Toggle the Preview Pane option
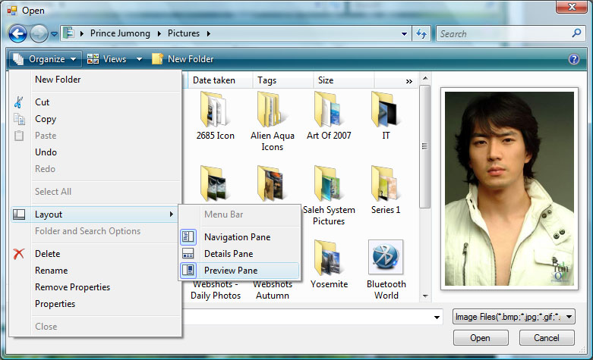 239,270
